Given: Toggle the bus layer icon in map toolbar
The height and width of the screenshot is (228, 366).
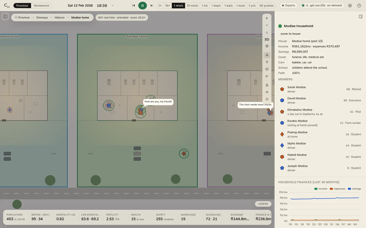Looking at the screenshot, I should coord(267,69).
